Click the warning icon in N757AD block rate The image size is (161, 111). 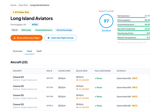pyautogui.click(x=77, y=89)
